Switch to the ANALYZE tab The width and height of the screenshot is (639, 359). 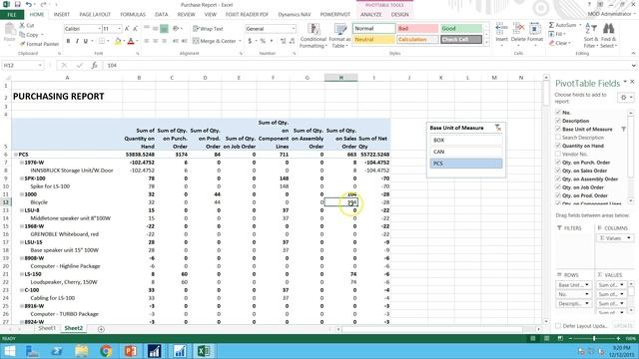pyautogui.click(x=370, y=15)
